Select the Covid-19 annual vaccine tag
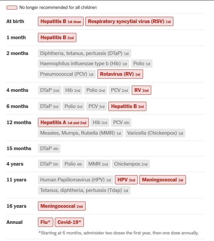The image size is (214, 241). 69,222
